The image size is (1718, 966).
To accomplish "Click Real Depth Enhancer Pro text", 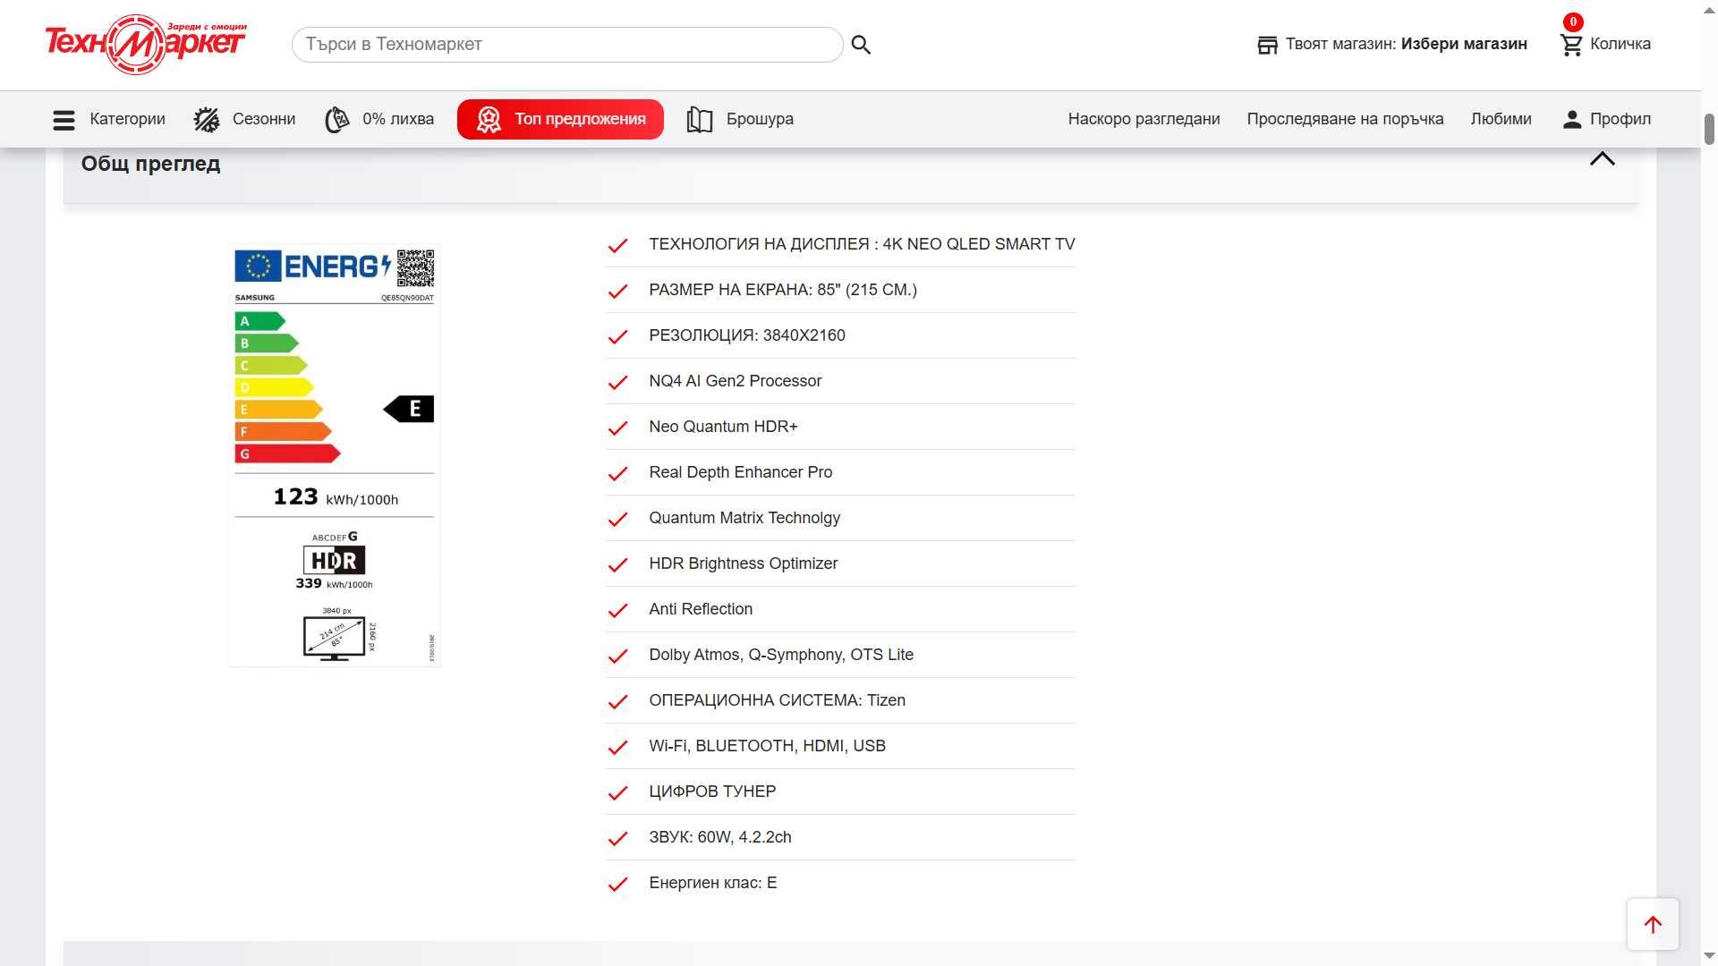I will 741,472.
